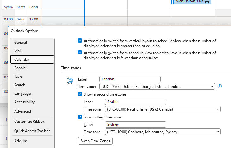Click the Swap Time Zones button
The image size is (231, 148).
[95, 141]
